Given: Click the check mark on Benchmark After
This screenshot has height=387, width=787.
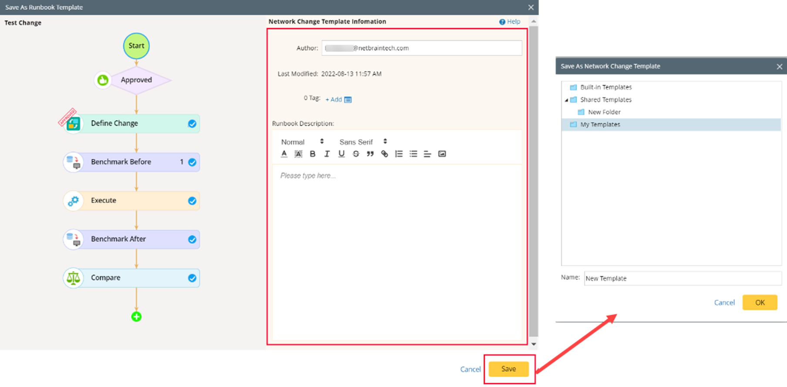Looking at the screenshot, I should point(192,239).
